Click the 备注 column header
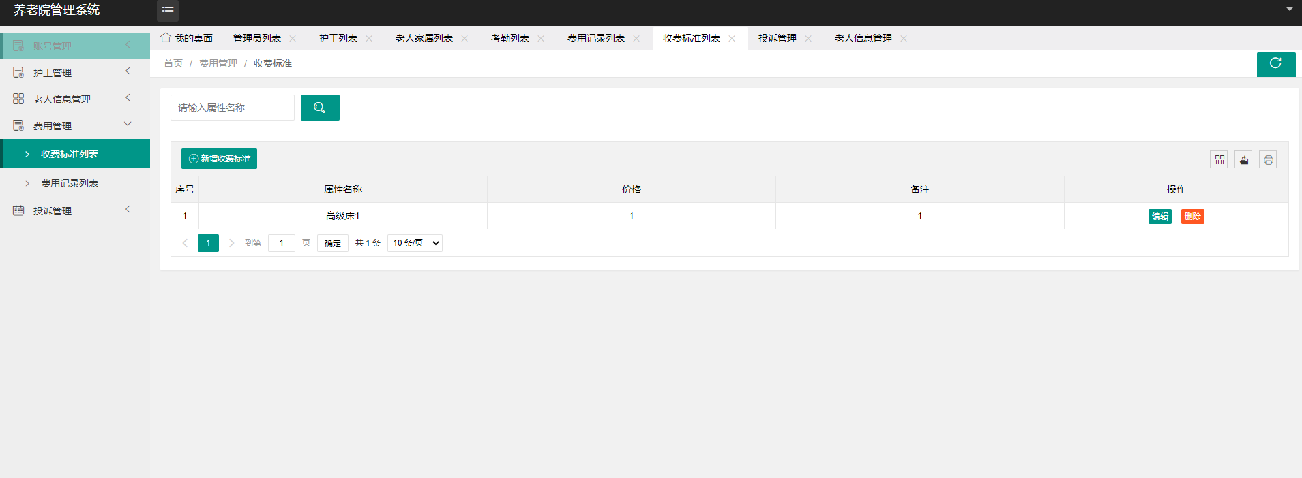The width and height of the screenshot is (1302, 478). pyautogui.click(x=920, y=189)
